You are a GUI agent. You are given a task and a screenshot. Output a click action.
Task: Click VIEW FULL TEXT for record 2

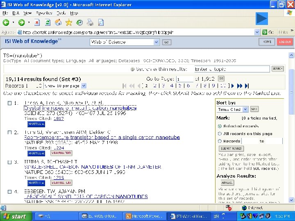click(61, 153)
